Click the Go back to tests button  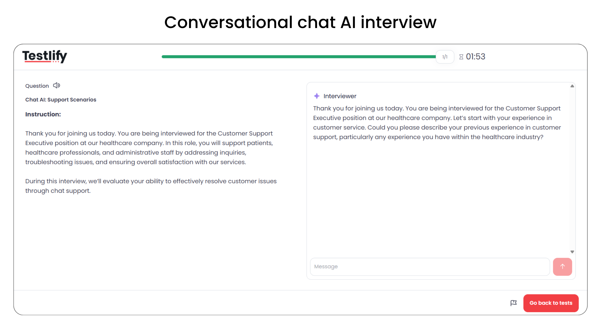[x=551, y=303]
